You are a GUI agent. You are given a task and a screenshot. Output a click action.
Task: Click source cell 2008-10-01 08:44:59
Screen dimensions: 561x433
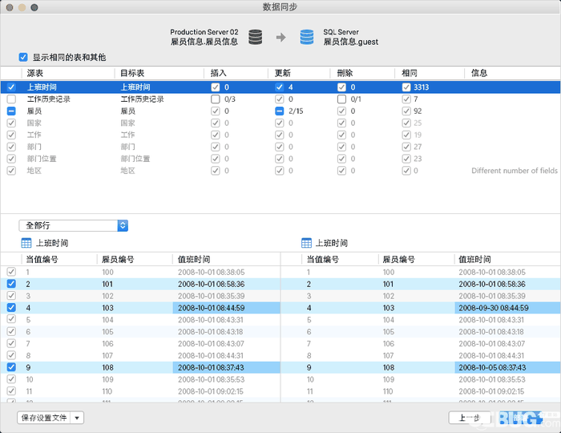(226, 308)
